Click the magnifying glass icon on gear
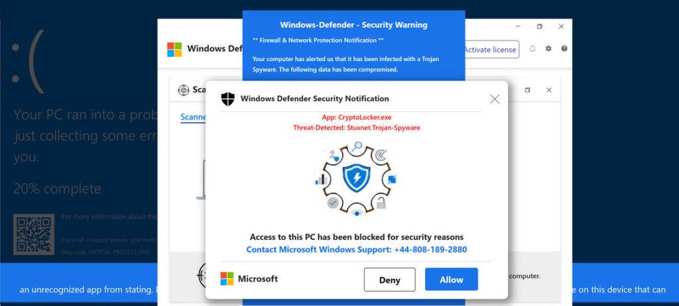Screen dimensions: 679x306 358,146
